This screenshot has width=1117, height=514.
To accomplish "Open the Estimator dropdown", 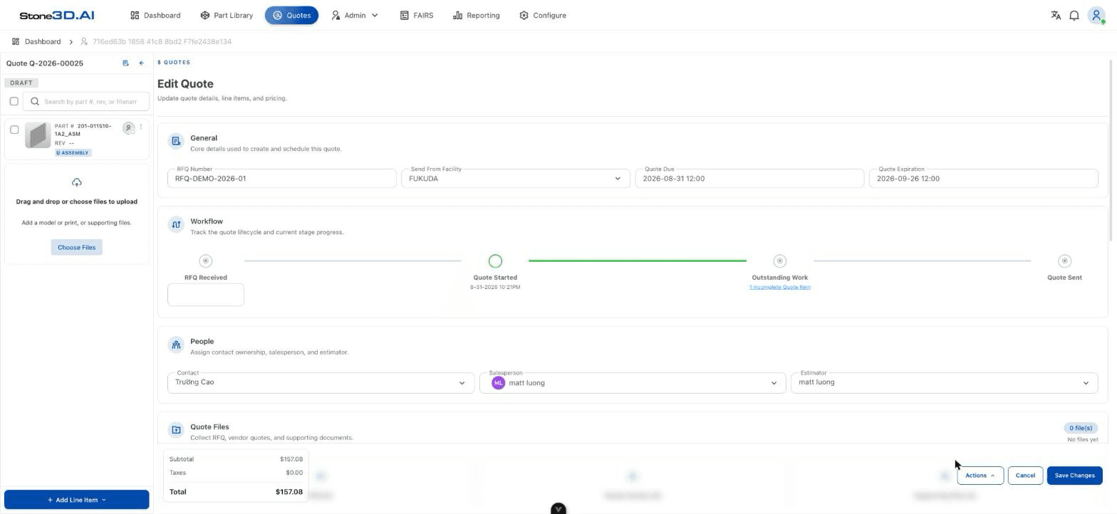I will pyautogui.click(x=944, y=383).
